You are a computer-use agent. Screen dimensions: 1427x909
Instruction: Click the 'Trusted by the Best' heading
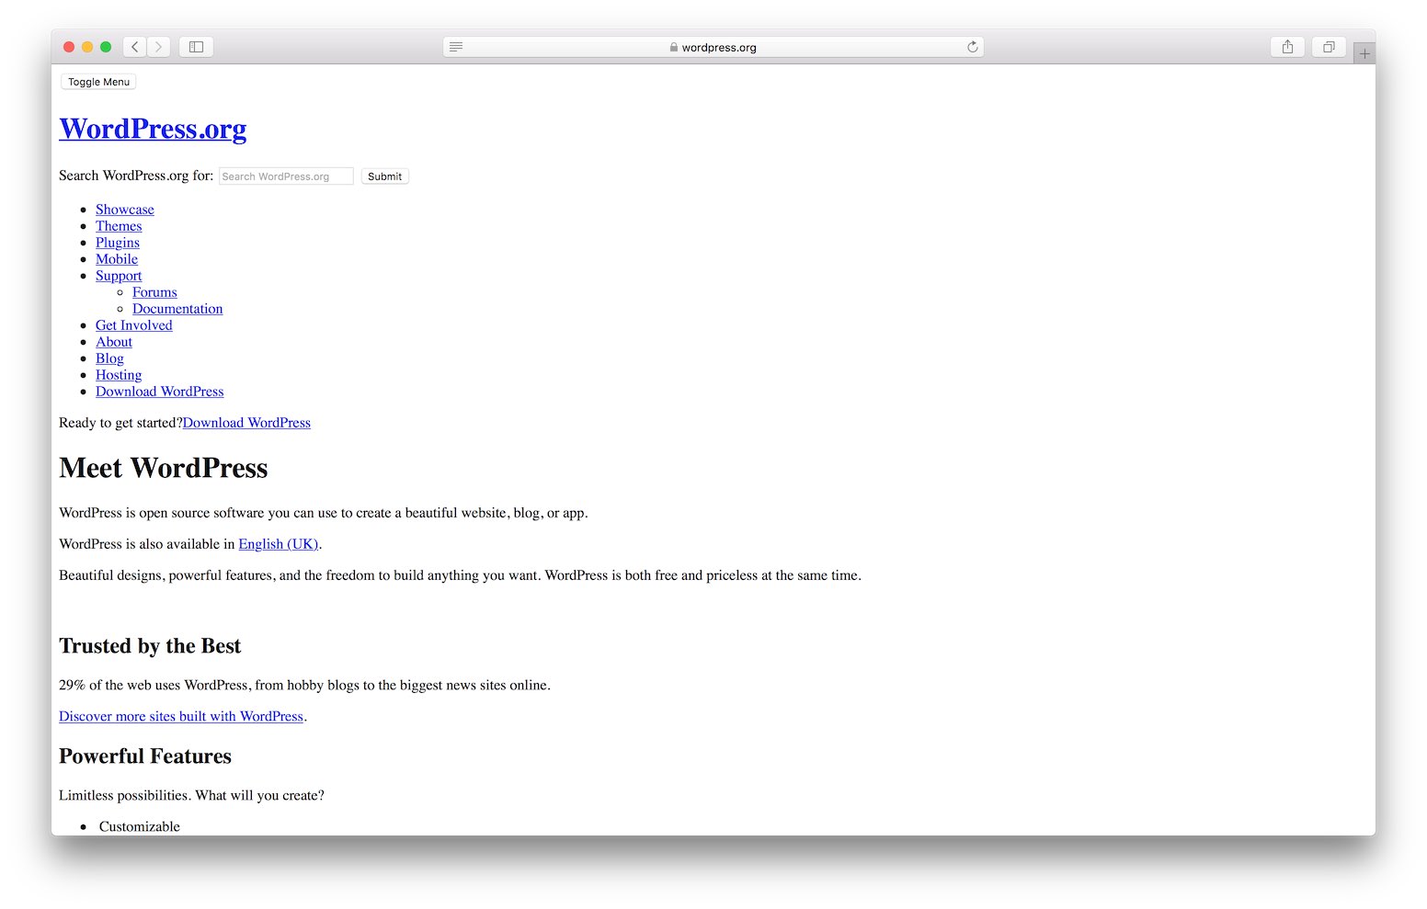coord(150,646)
